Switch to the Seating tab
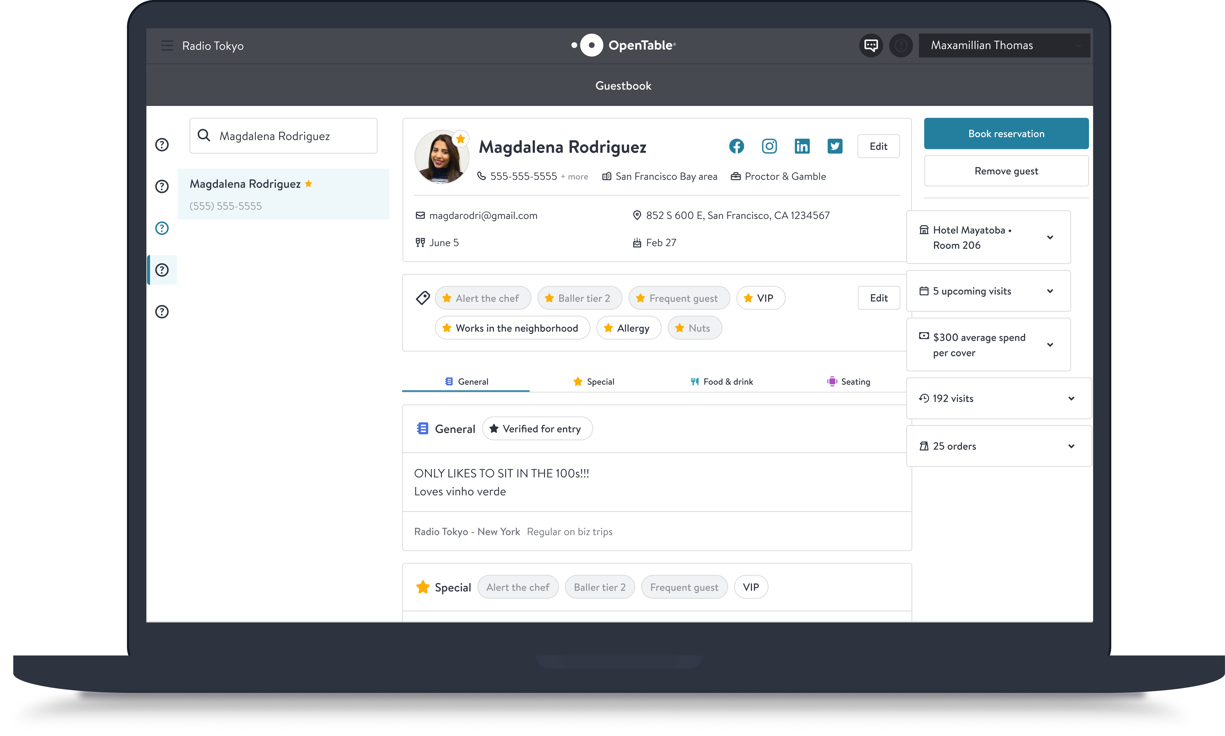 click(x=849, y=381)
